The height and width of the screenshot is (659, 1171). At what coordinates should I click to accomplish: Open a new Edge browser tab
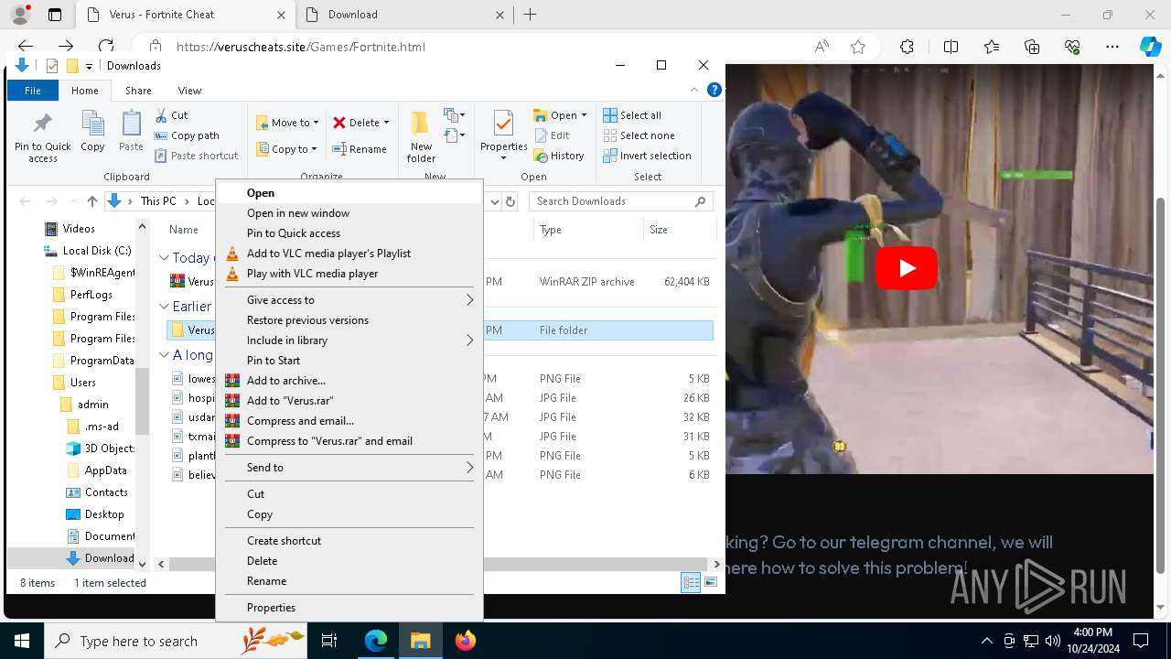tap(530, 15)
